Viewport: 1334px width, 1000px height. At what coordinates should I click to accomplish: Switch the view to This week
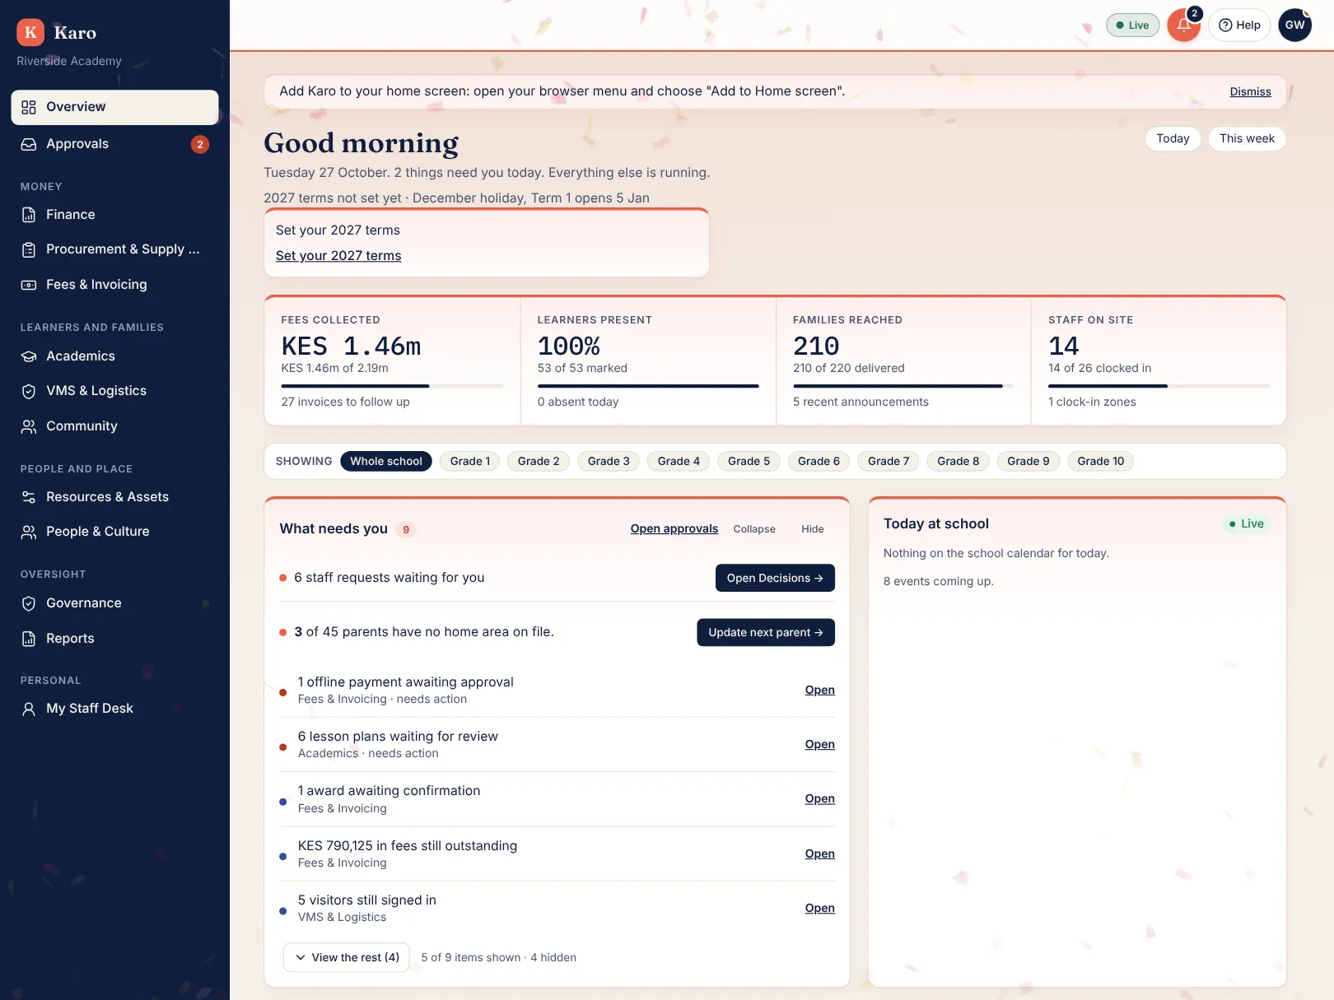pyautogui.click(x=1247, y=138)
